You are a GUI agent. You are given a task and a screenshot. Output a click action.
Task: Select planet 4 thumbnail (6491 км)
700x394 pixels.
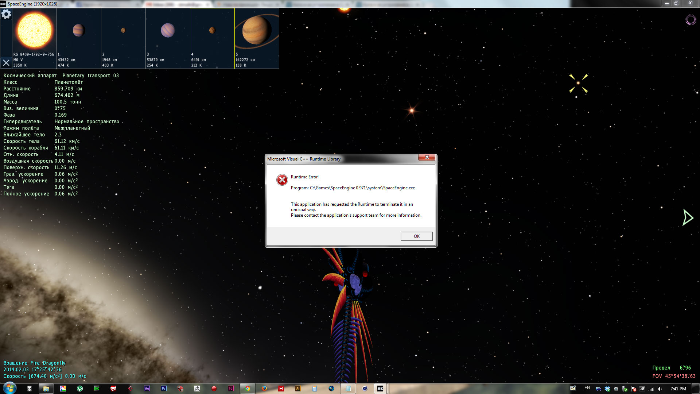pos(212,38)
